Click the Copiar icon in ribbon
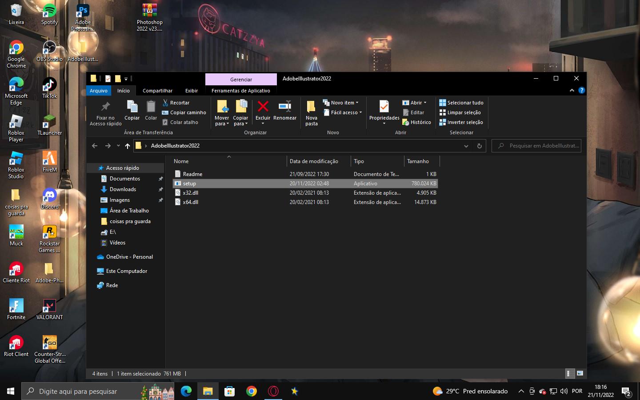 click(132, 107)
